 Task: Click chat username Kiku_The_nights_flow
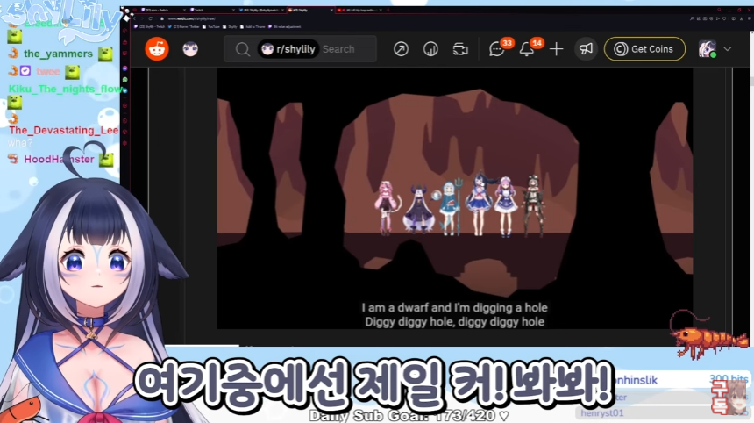[x=64, y=89]
